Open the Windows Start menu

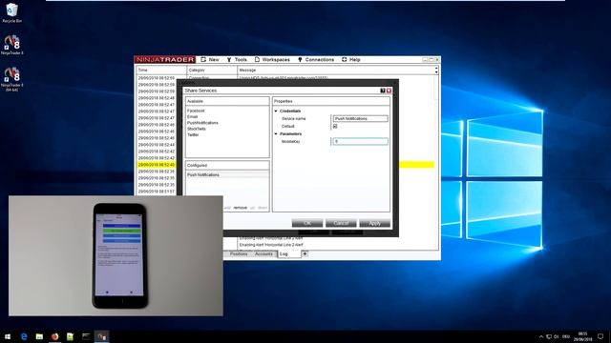[8, 336]
